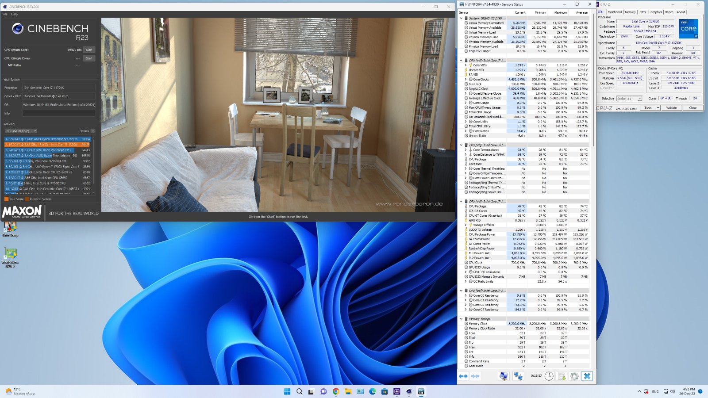Open Task View icon on taskbar
Image resolution: width=708 pixels, height=398 pixels.
[312, 391]
